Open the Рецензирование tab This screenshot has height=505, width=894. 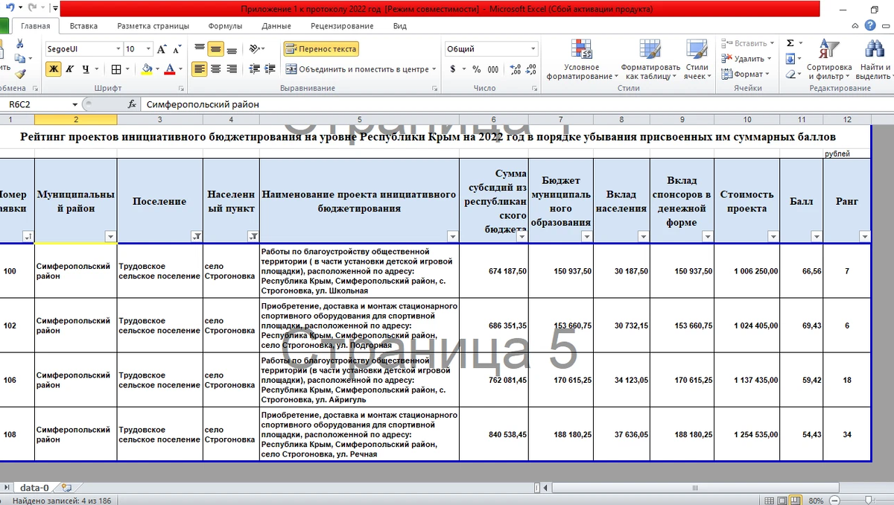point(342,25)
